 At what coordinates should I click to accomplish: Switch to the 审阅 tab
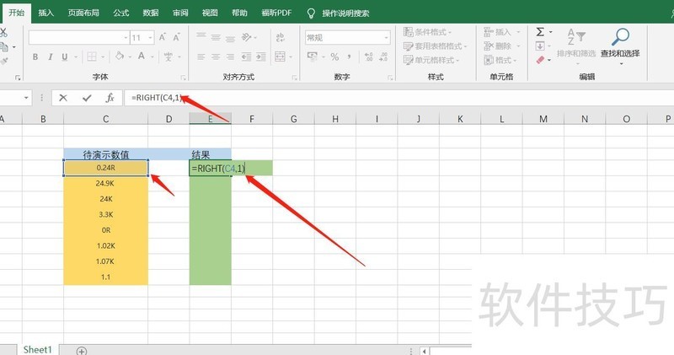[180, 13]
